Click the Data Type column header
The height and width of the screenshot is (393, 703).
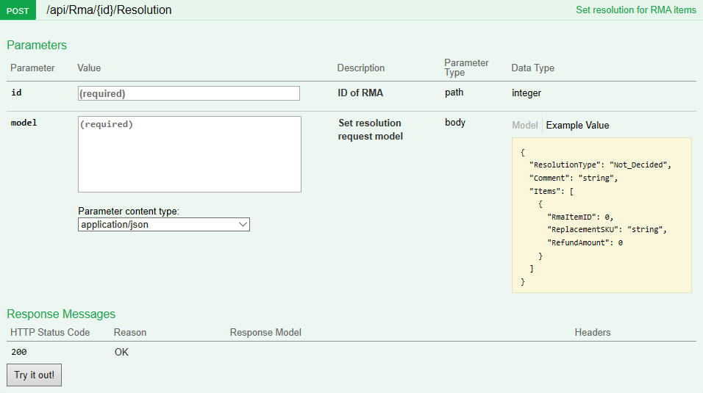point(532,68)
